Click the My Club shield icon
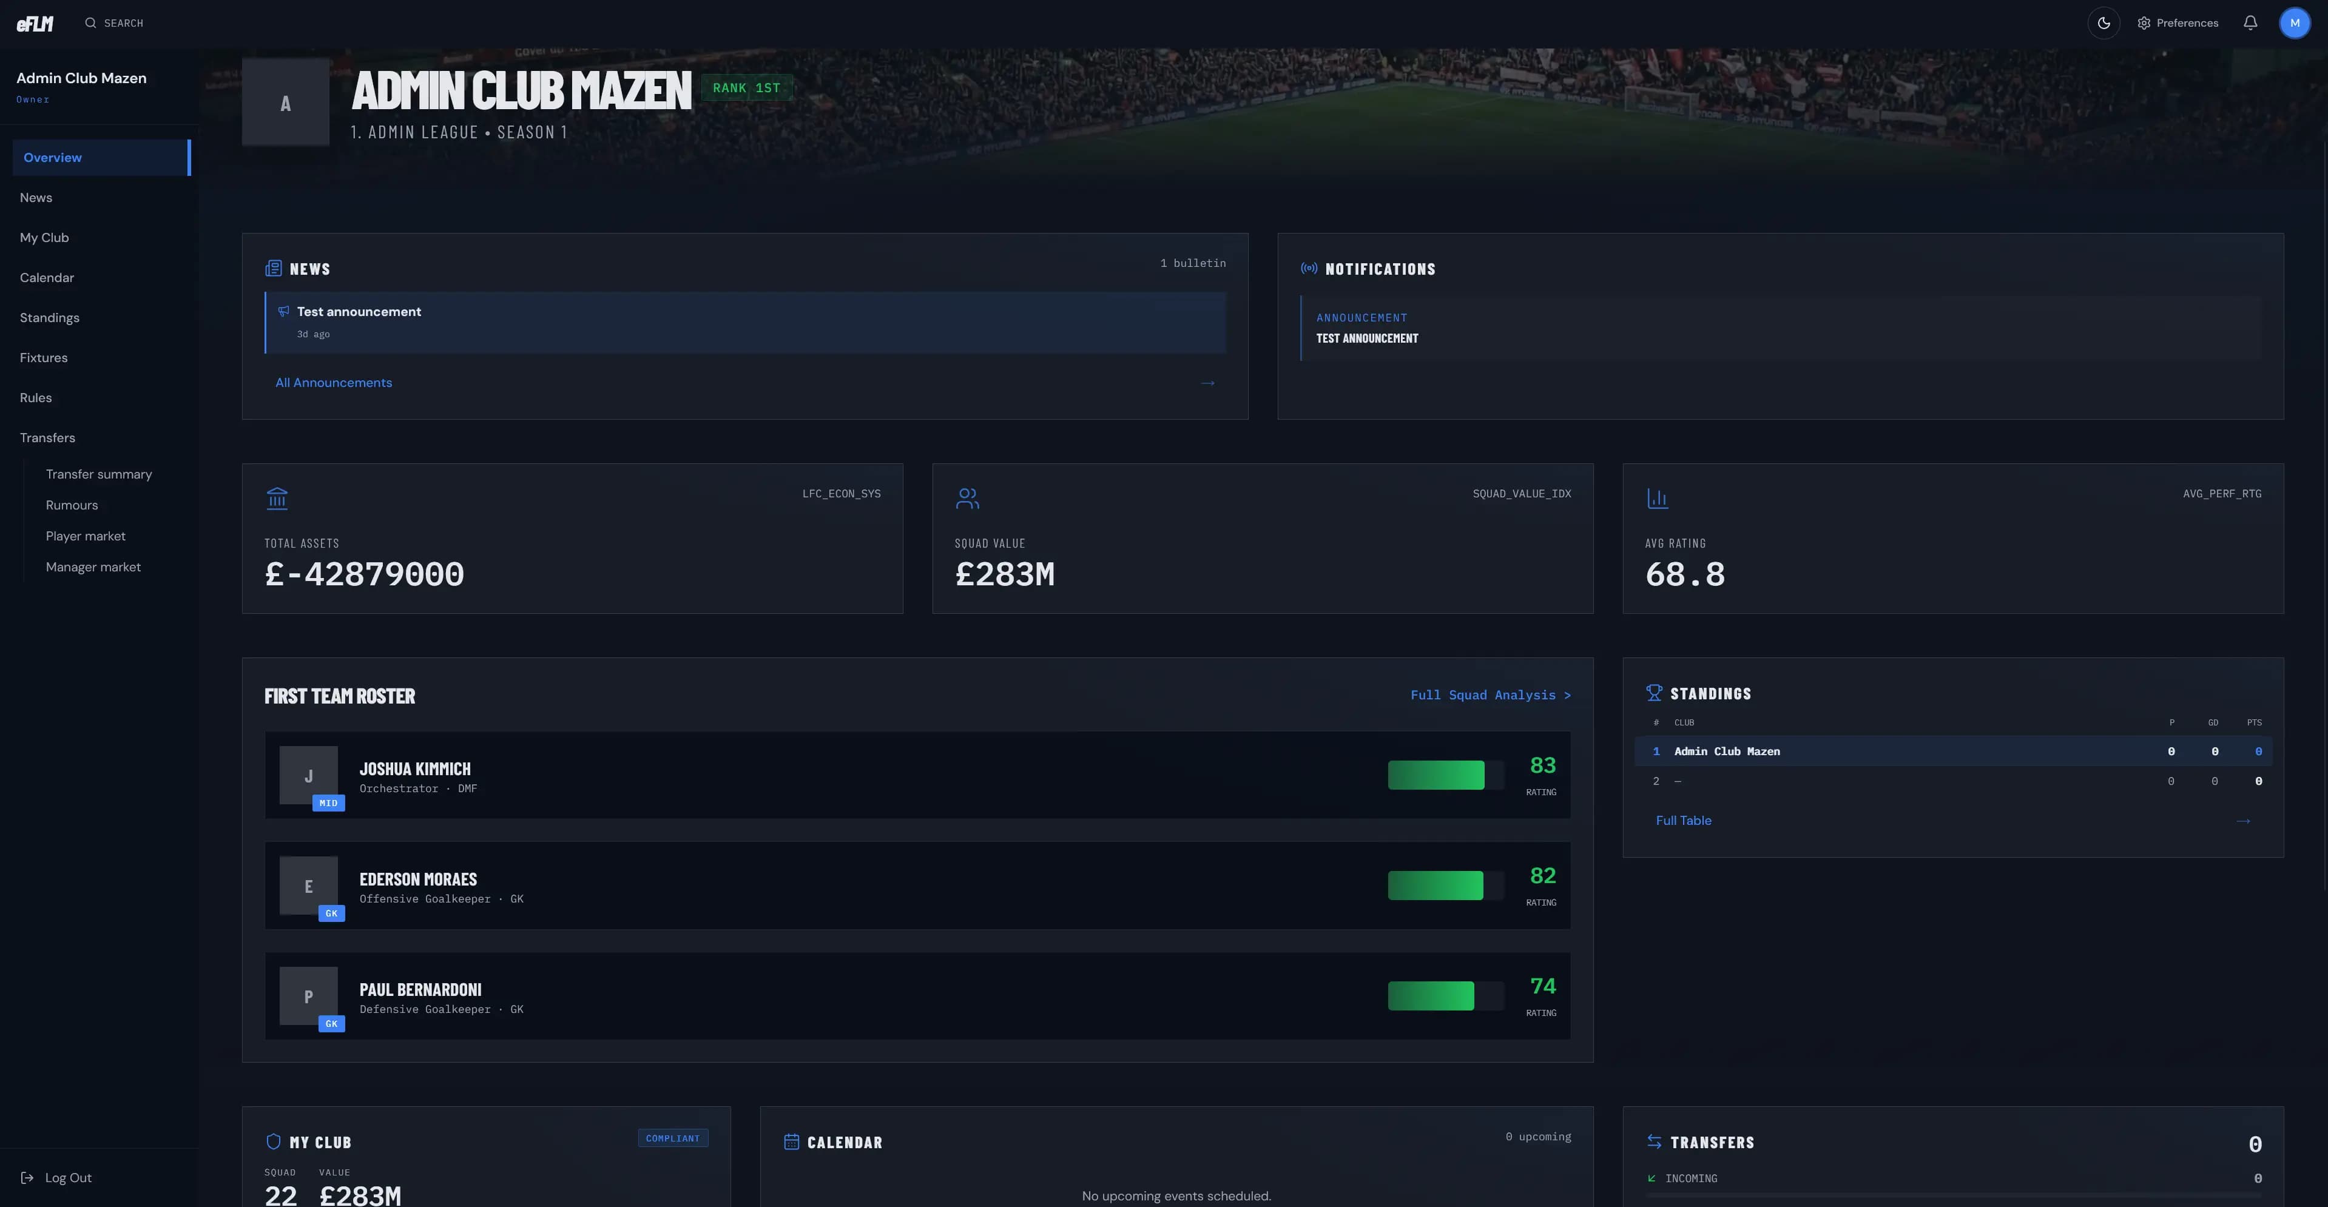Screen dimensions: 2328x1207 click(x=273, y=1142)
